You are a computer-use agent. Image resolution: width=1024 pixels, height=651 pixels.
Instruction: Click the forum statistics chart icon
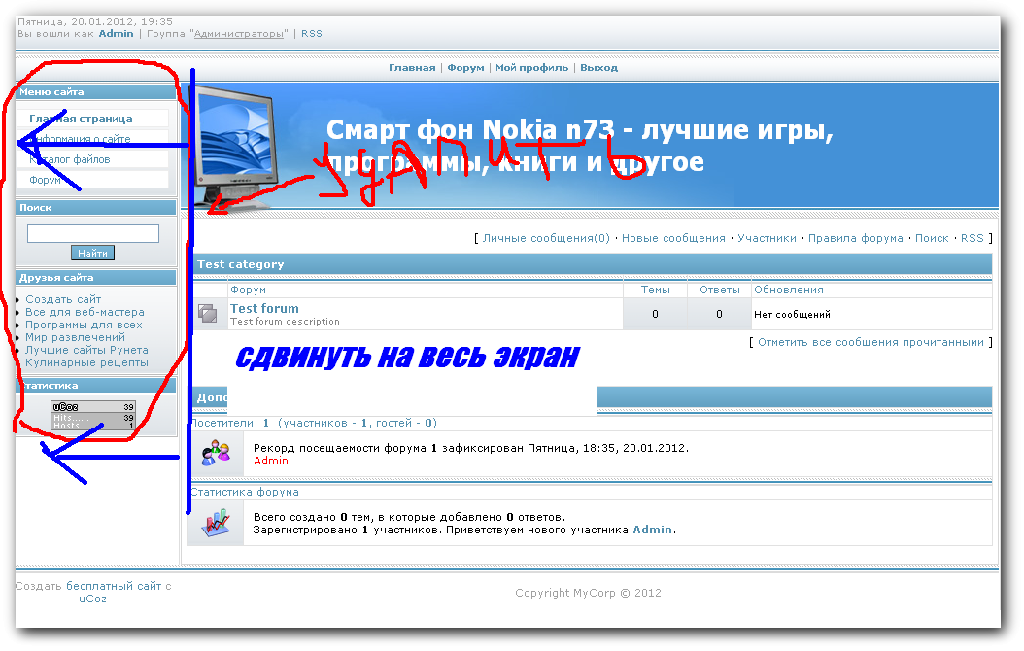click(215, 523)
